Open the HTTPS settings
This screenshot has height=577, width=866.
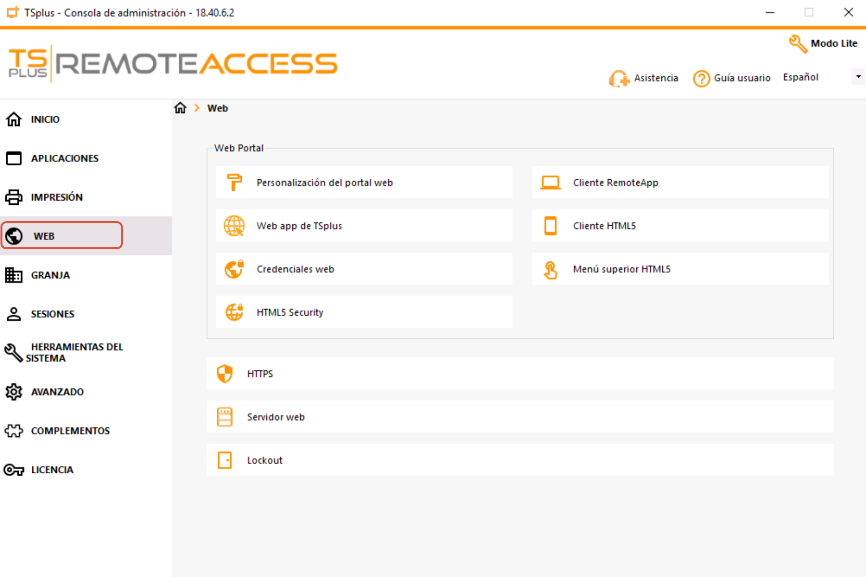point(520,374)
